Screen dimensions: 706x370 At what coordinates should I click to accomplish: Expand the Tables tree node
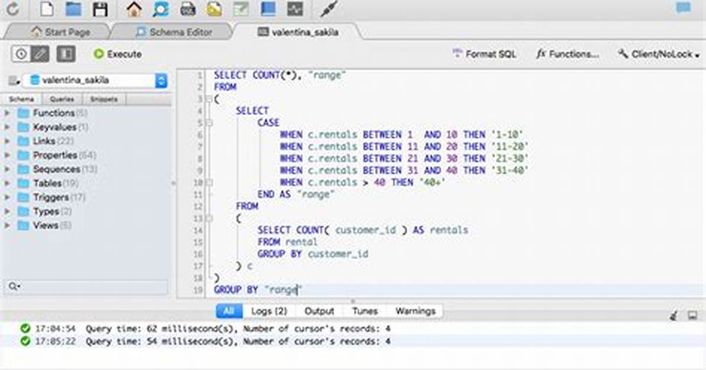[x=7, y=183]
